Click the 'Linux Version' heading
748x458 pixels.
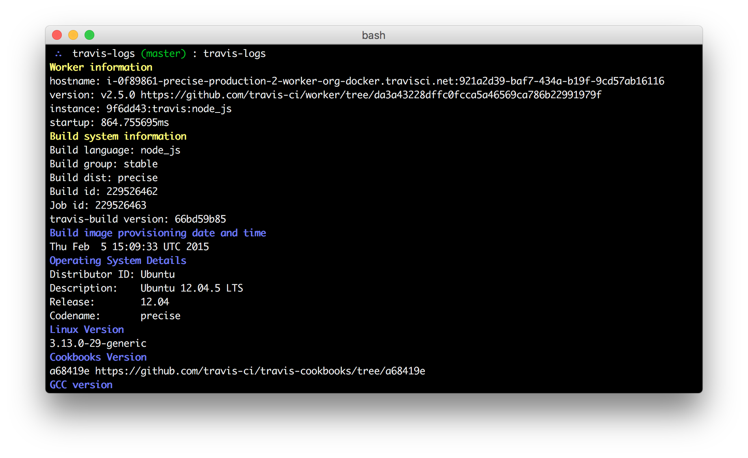pyautogui.click(x=87, y=330)
